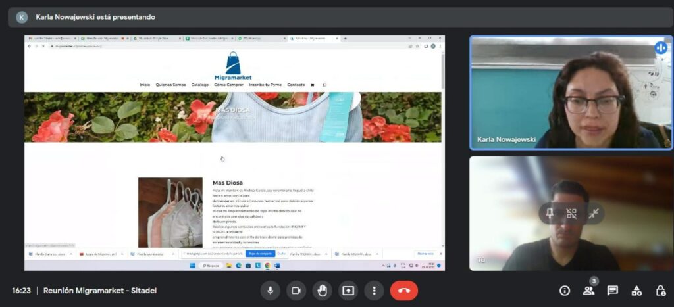Image resolution: width=674 pixels, height=307 pixels.
Task: Mute the microphone in the call
Action: click(x=271, y=291)
